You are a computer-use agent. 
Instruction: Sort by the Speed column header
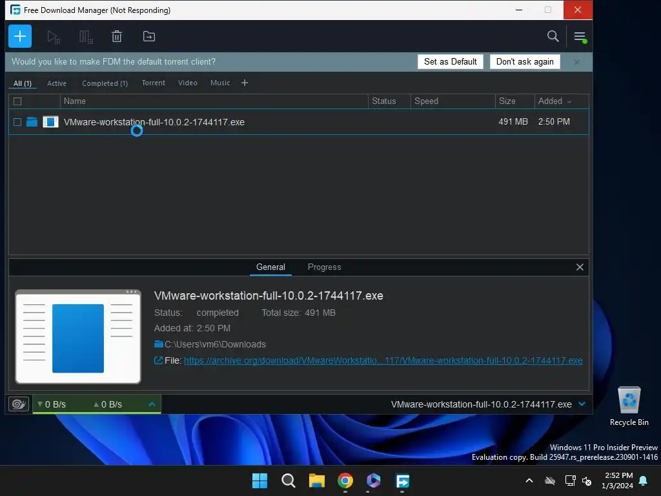[453, 101]
